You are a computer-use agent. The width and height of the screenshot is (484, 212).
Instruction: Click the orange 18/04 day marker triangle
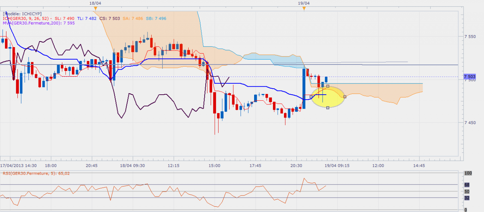click(95, 8)
